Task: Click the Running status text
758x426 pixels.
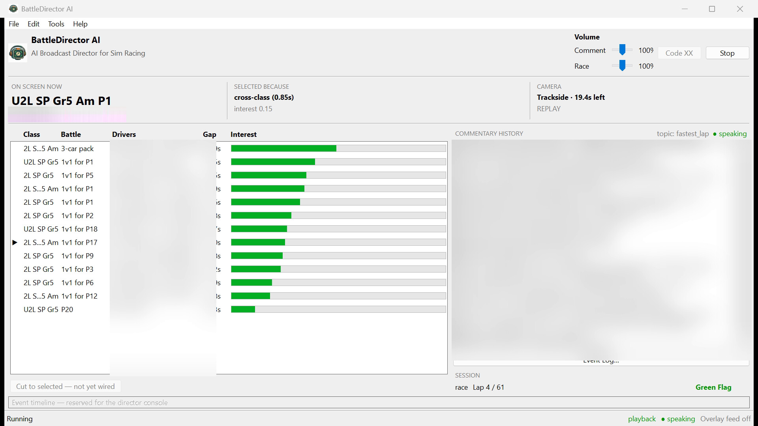Action: [x=20, y=419]
